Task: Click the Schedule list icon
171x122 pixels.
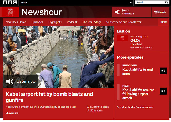Action: 155,12
